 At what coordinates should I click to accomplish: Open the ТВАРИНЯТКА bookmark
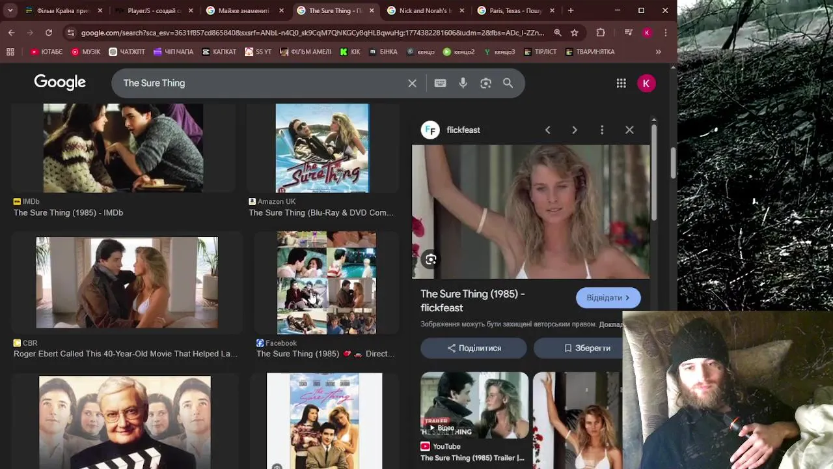[x=590, y=51]
